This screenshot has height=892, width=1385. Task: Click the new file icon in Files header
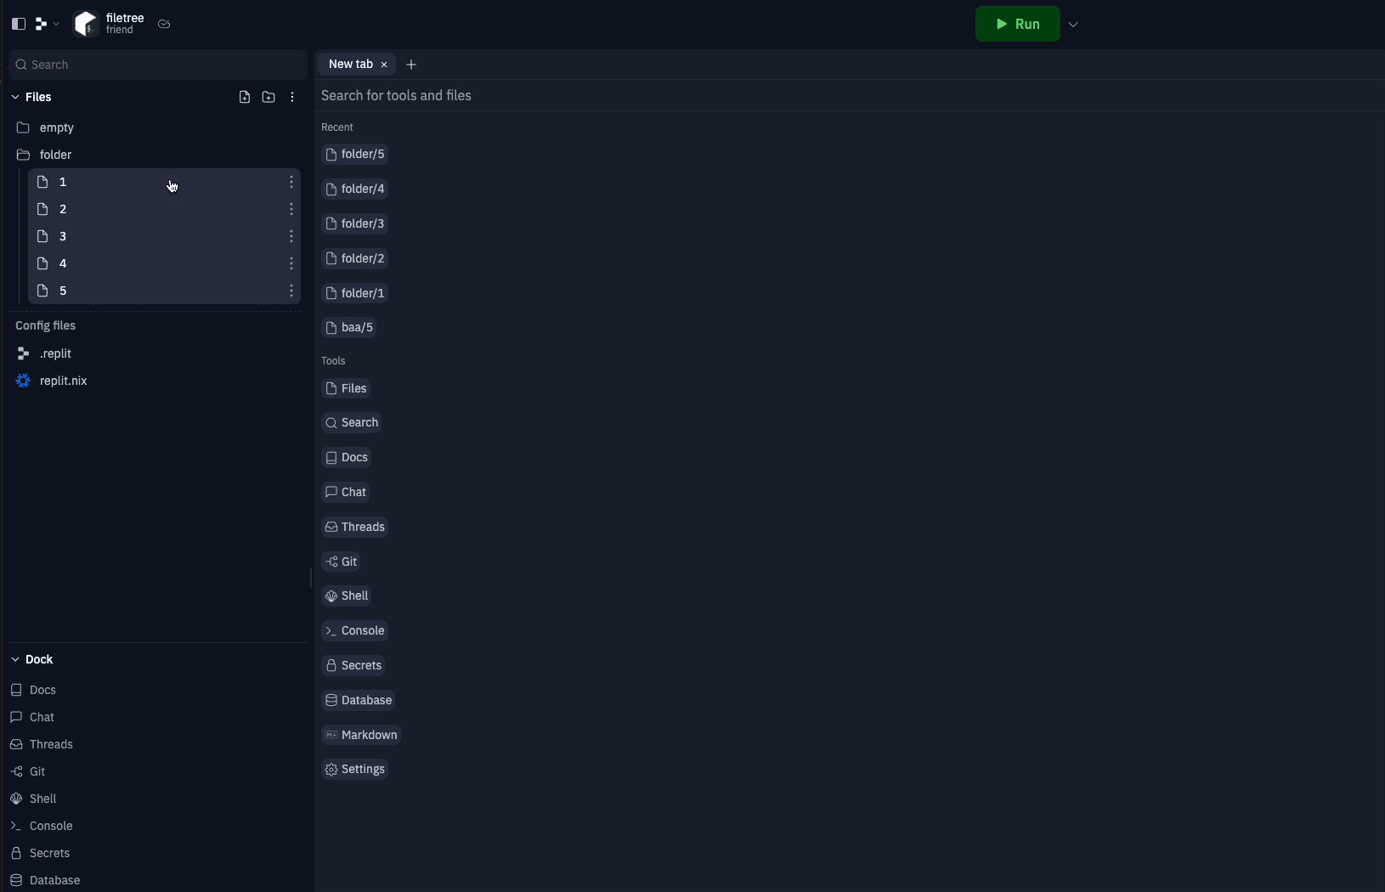coord(245,97)
